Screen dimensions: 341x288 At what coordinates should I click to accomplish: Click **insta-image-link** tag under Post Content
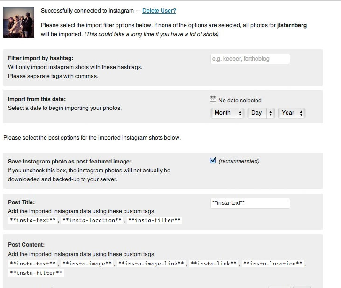point(151,264)
